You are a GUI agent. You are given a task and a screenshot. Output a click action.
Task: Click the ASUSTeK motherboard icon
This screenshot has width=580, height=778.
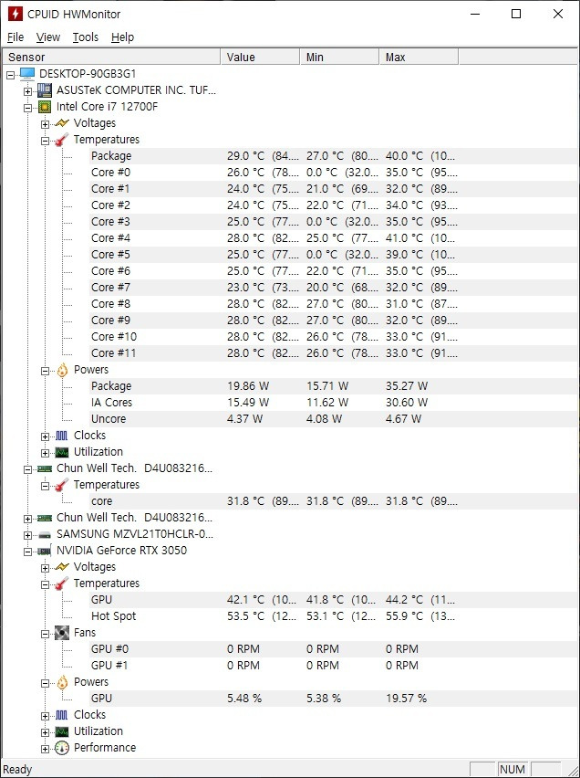[45, 90]
